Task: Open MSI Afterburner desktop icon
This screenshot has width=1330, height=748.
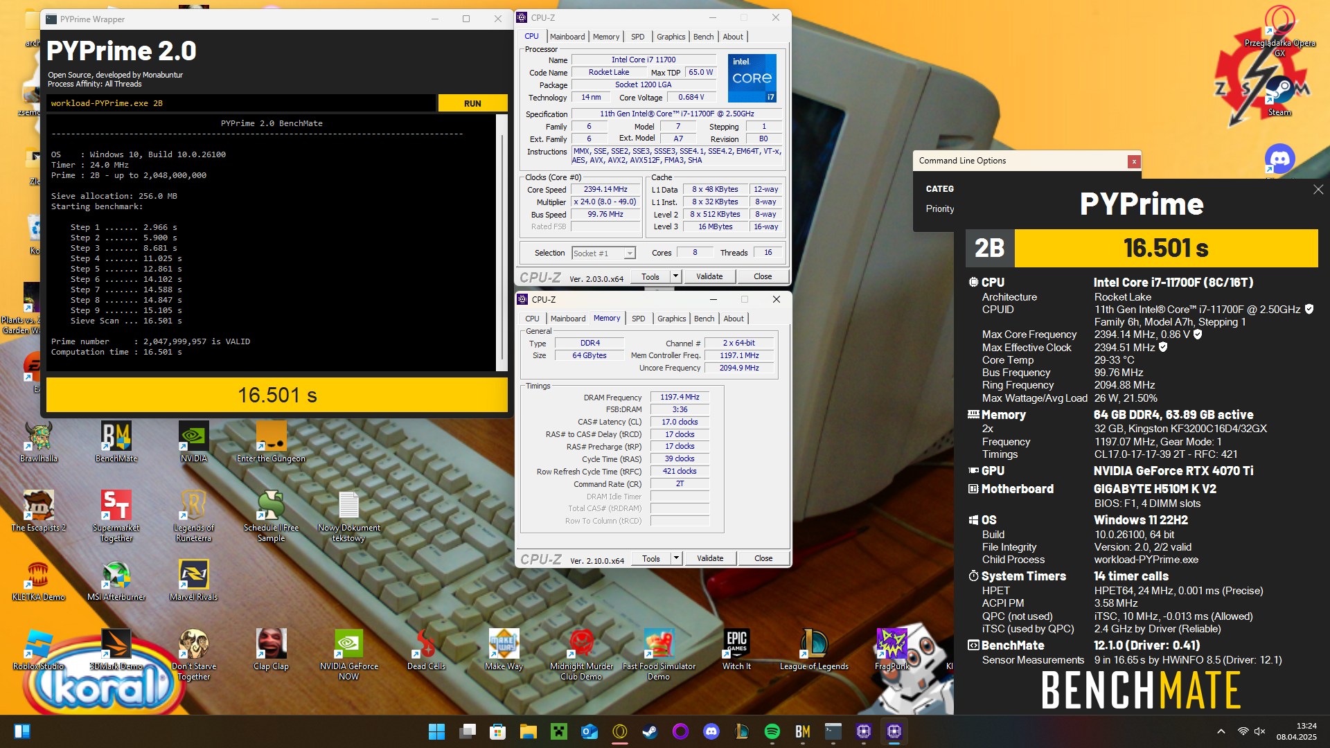Action: (116, 580)
